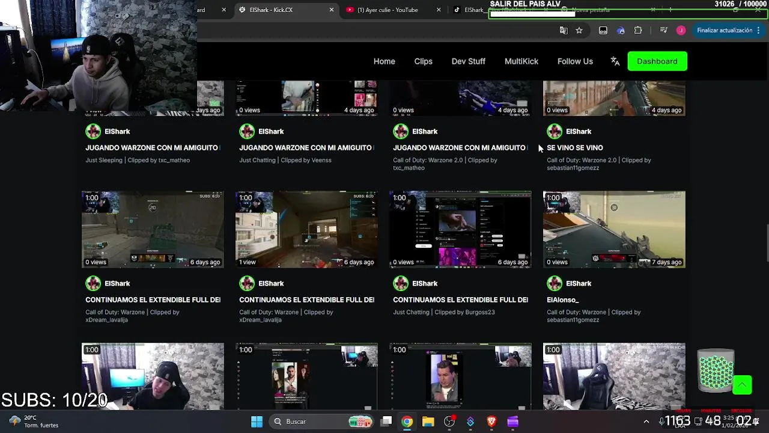Open the Follow Us navigation link
Screen dimensions: 769x433
[575, 61]
